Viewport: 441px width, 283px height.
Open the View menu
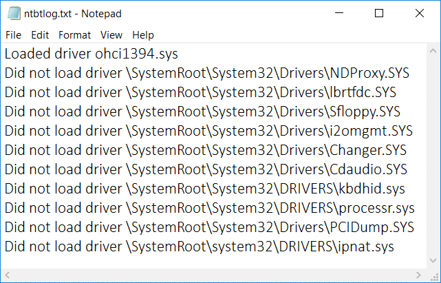[x=111, y=34]
